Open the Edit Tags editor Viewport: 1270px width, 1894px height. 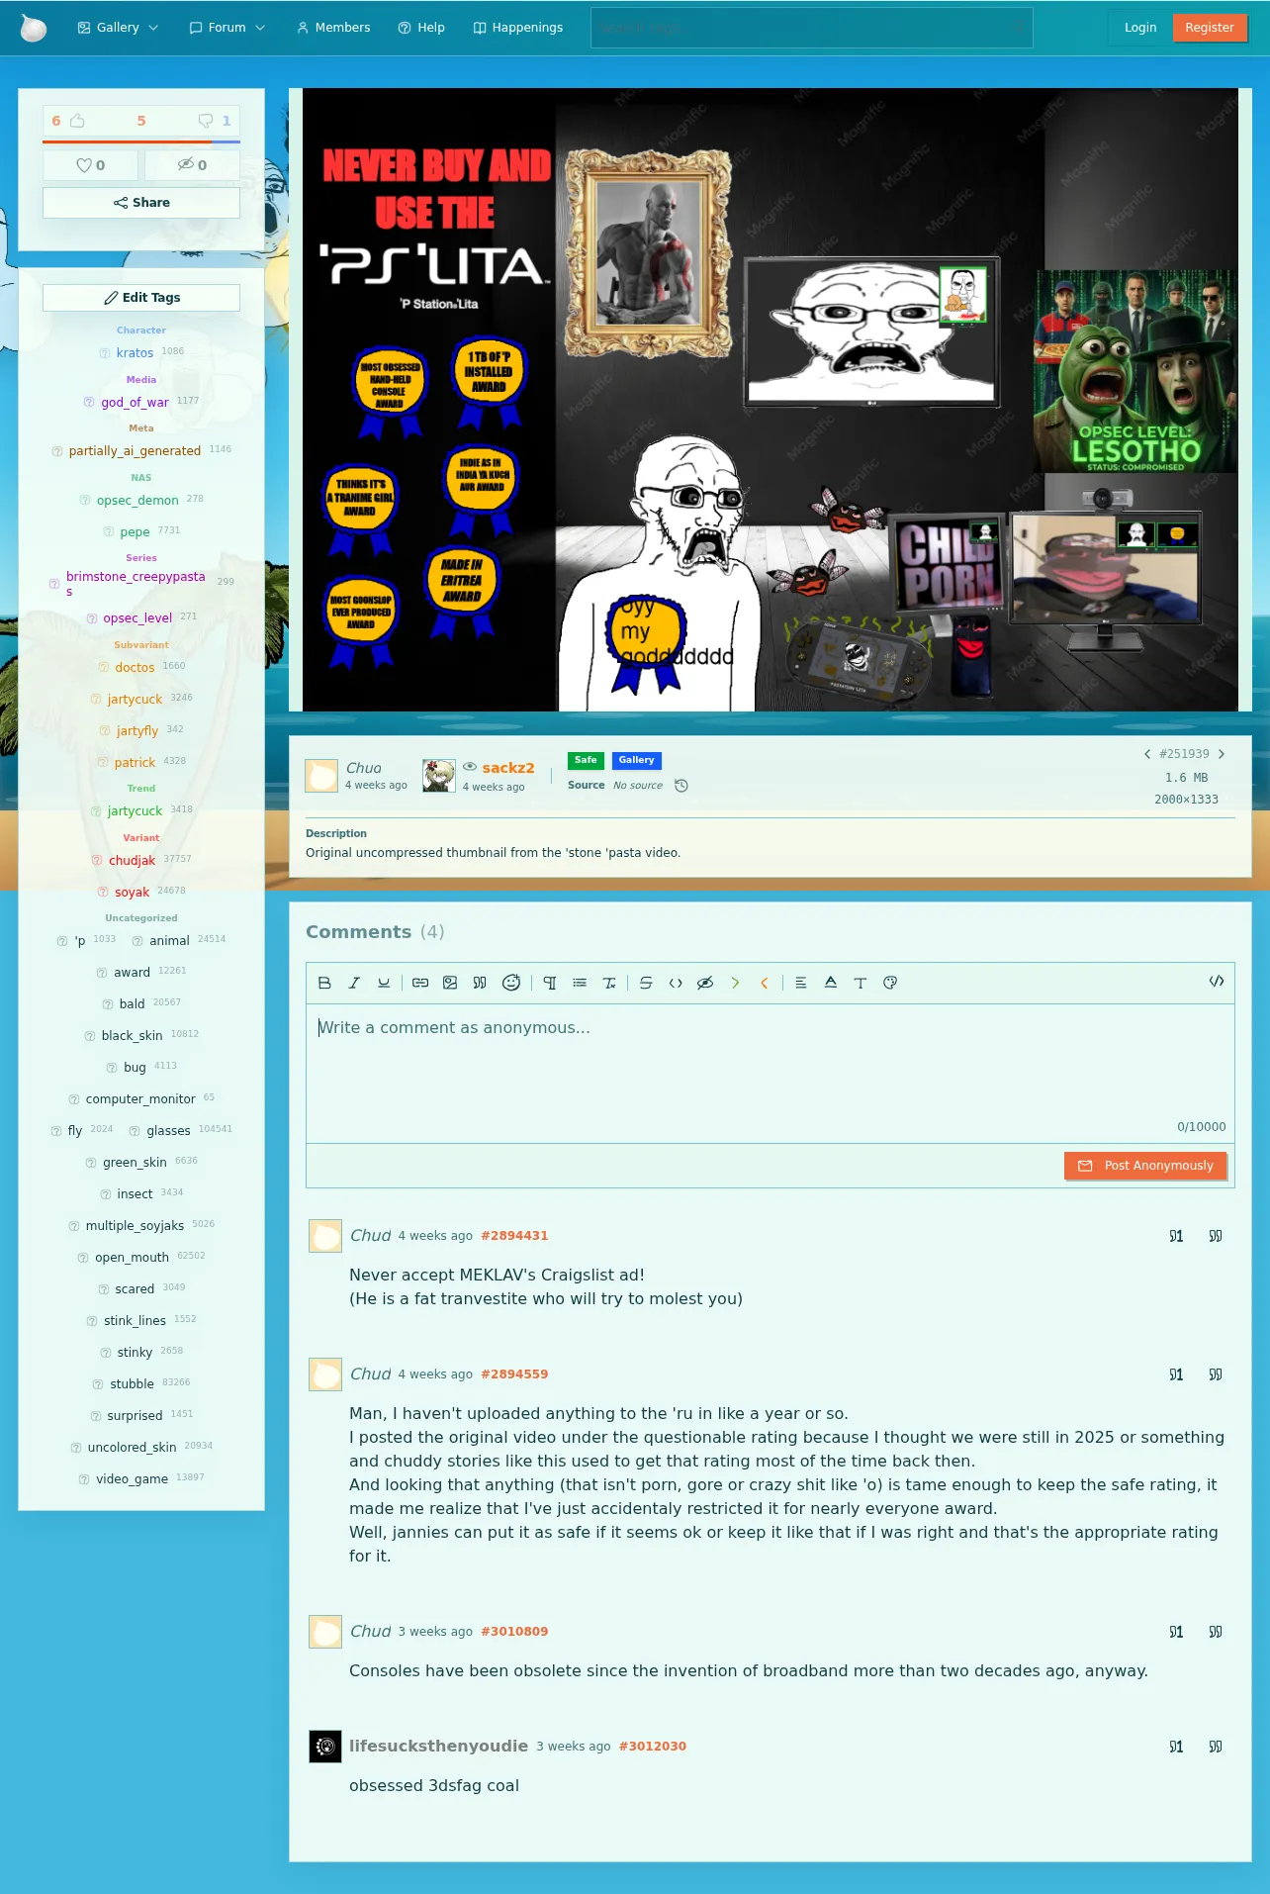click(x=141, y=298)
